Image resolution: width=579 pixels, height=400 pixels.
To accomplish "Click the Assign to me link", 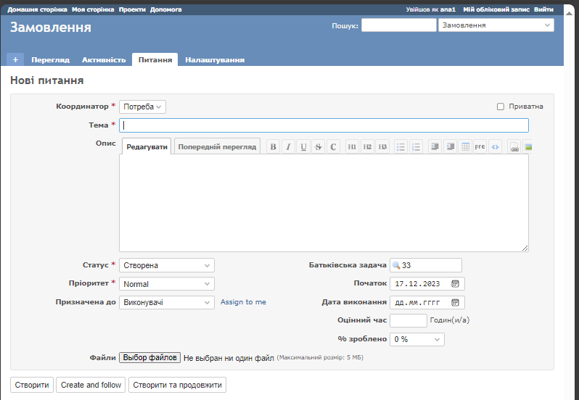I will pos(243,302).
